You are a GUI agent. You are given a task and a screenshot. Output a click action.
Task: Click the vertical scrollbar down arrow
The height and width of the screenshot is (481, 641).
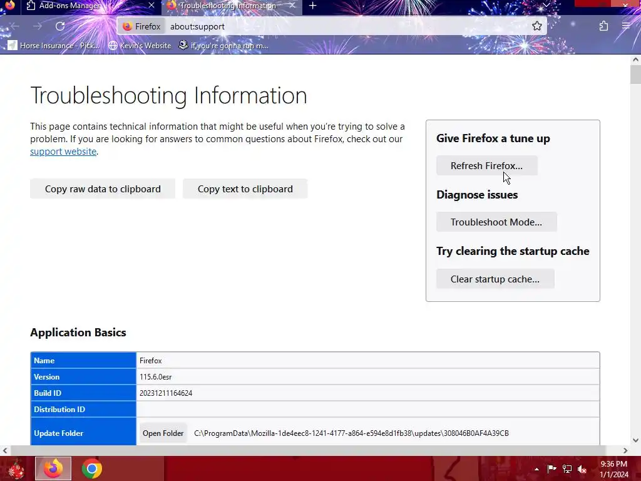pos(635,440)
